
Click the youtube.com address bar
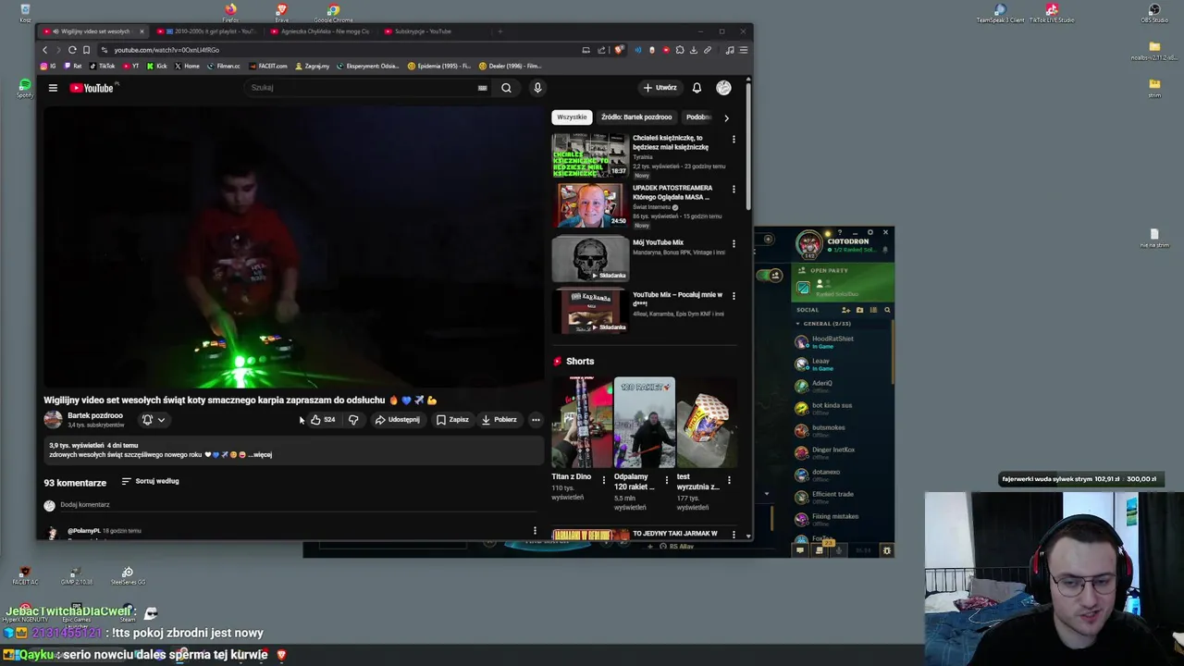tap(342, 50)
